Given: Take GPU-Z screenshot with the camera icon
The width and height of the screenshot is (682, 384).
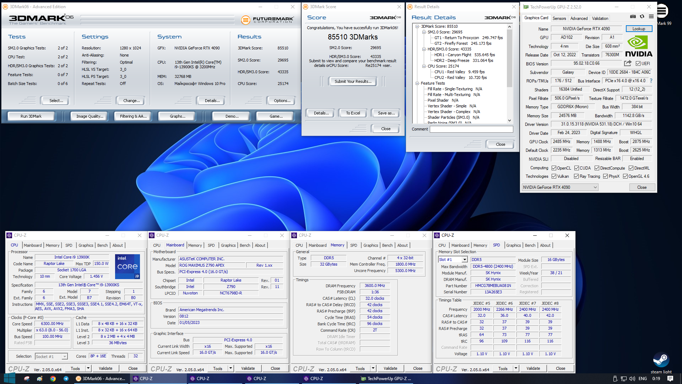Looking at the screenshot, I should point(633,16).
